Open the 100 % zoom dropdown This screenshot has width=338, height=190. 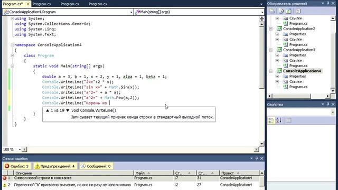click(x=20, y=149)
